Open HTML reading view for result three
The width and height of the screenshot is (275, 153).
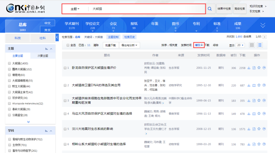coord(254,100)
